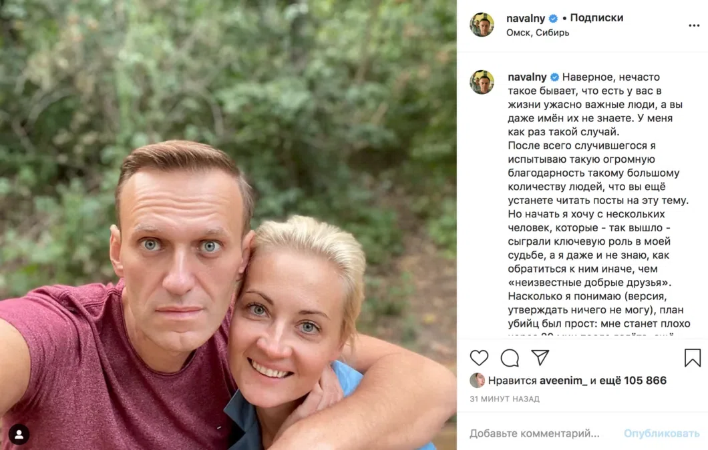This screenshot has width=708, height=450.
Task: Open the Омск, Сибирь location link
Action: click(538, 33)
